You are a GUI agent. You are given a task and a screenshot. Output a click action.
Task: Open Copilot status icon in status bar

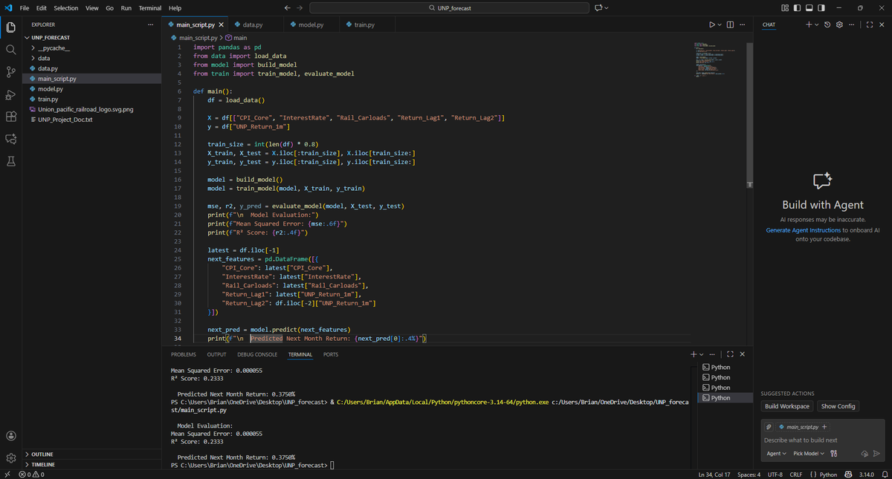click(847, 474)
